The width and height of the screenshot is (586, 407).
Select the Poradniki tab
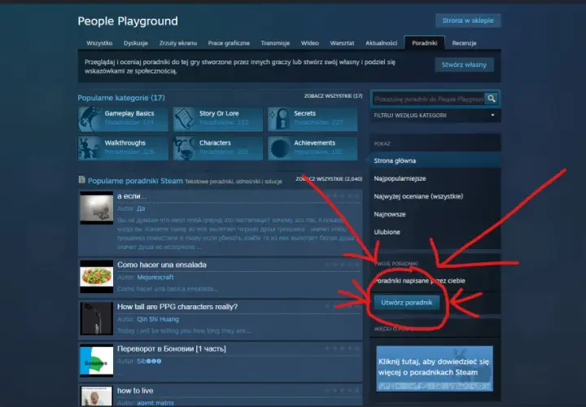[425, 43]
